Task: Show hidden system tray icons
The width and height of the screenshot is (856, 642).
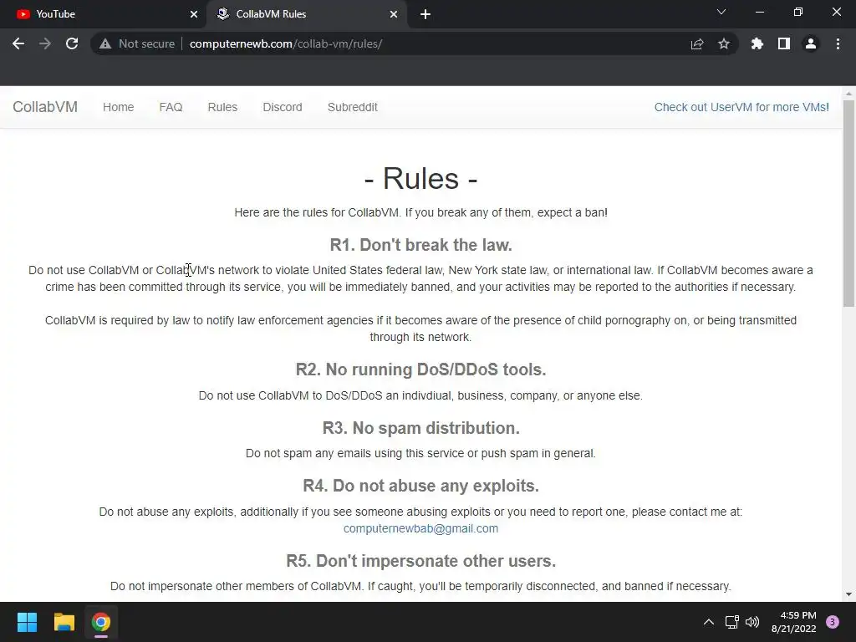Action: pyautogui.click(x=709, y=622)
